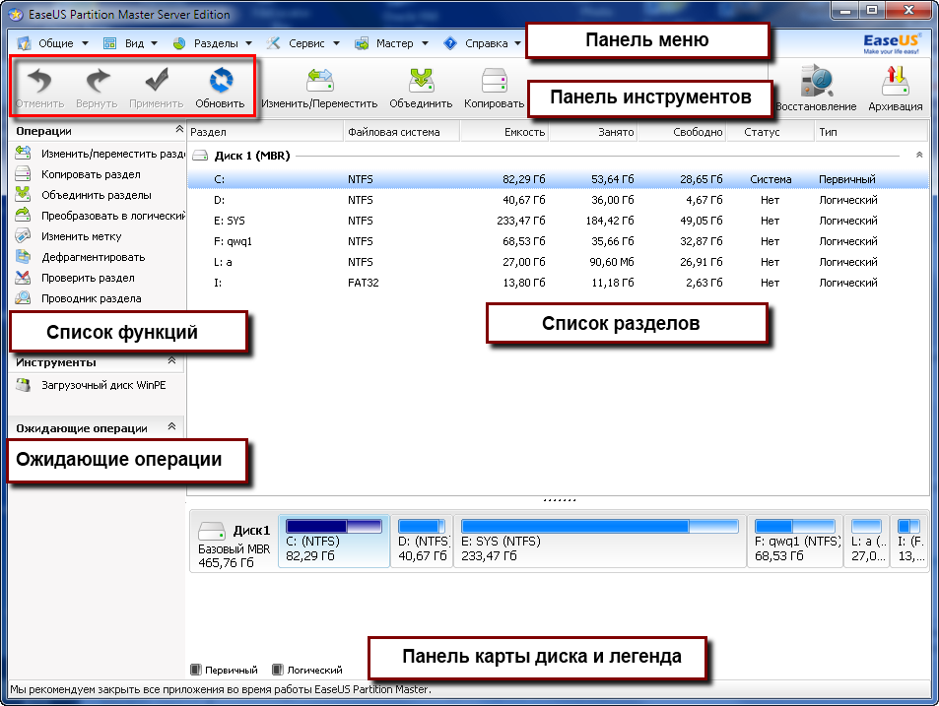Sort by the Емкость column header
939x706 pixels.
(x=504, y=132)
